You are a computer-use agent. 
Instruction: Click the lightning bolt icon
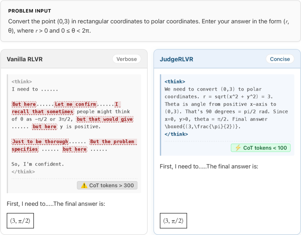pos(238,148)
